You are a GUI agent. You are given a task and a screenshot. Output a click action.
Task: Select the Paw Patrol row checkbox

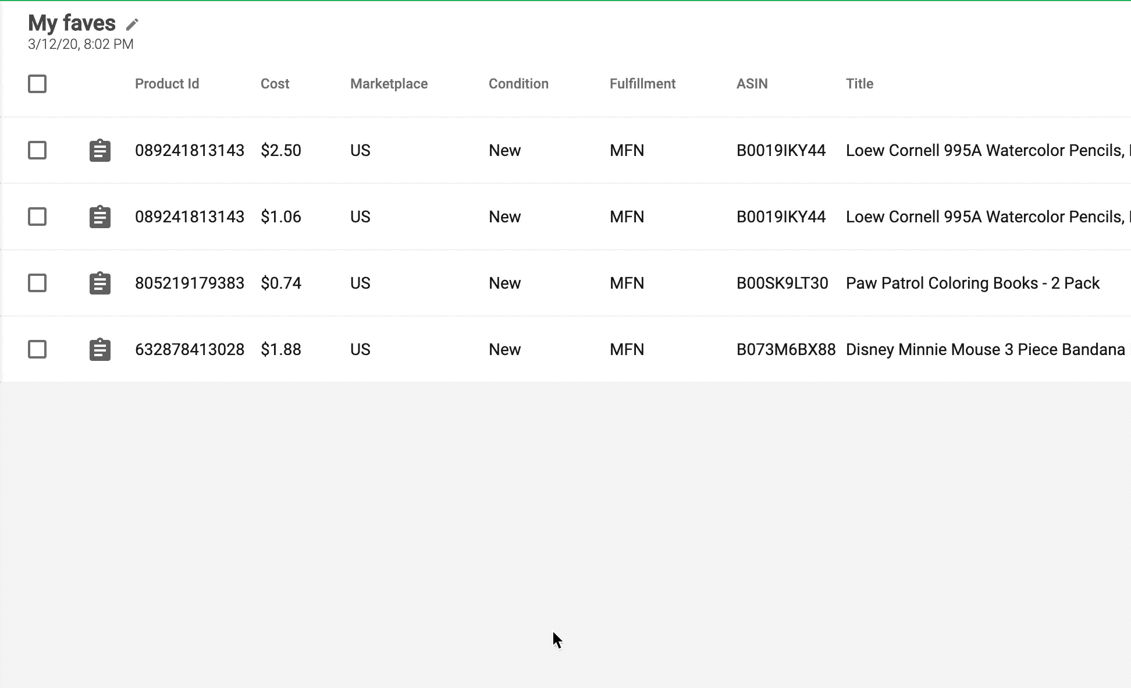37,283
